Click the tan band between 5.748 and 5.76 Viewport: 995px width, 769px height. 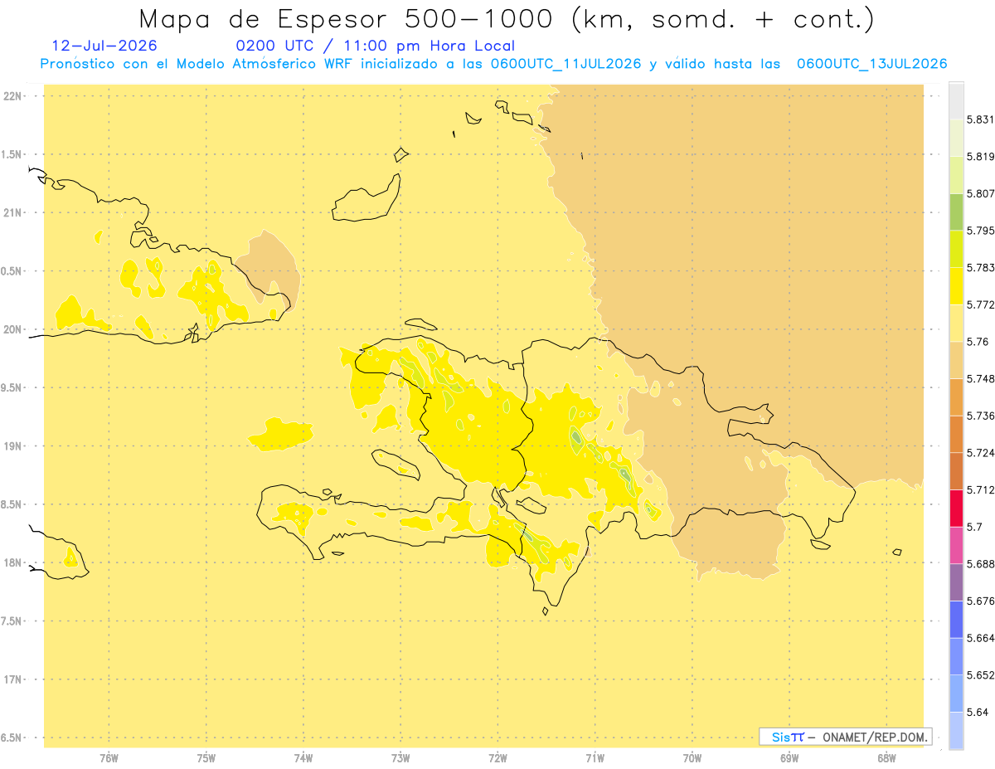pos(956,360)
